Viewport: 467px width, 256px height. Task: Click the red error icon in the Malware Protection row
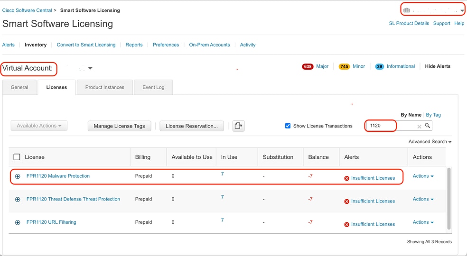[346, 178]
